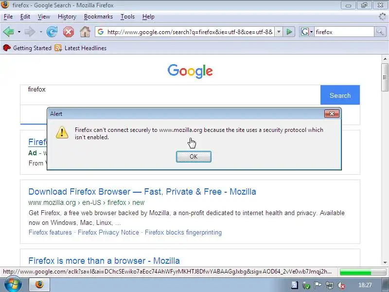This screenshot has width=389, height=292.
Task: Click the scrollbar up arrow
Action: (385, 59)
